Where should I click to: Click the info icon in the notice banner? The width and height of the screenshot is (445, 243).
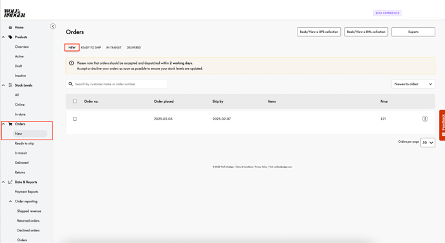point(72,63)
